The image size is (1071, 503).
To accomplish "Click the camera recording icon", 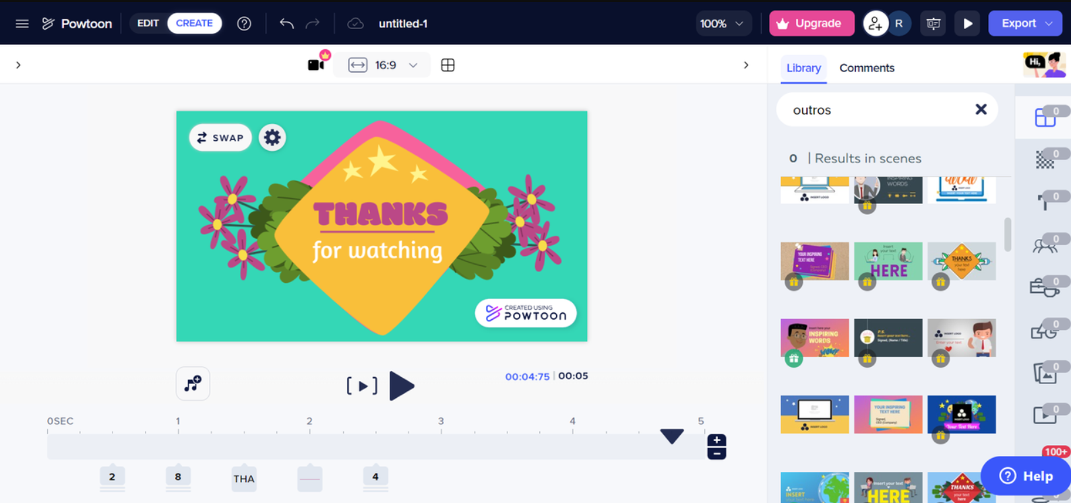I will coord(317,64).
